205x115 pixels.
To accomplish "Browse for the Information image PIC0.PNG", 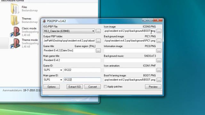I will coord(159,50).
